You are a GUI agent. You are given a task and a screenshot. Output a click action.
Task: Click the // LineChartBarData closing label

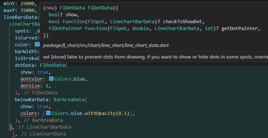[x=45, y=127]
